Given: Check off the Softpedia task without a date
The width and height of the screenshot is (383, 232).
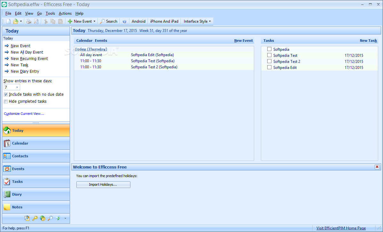Looking at the screenshot, I should click(269, 49).
